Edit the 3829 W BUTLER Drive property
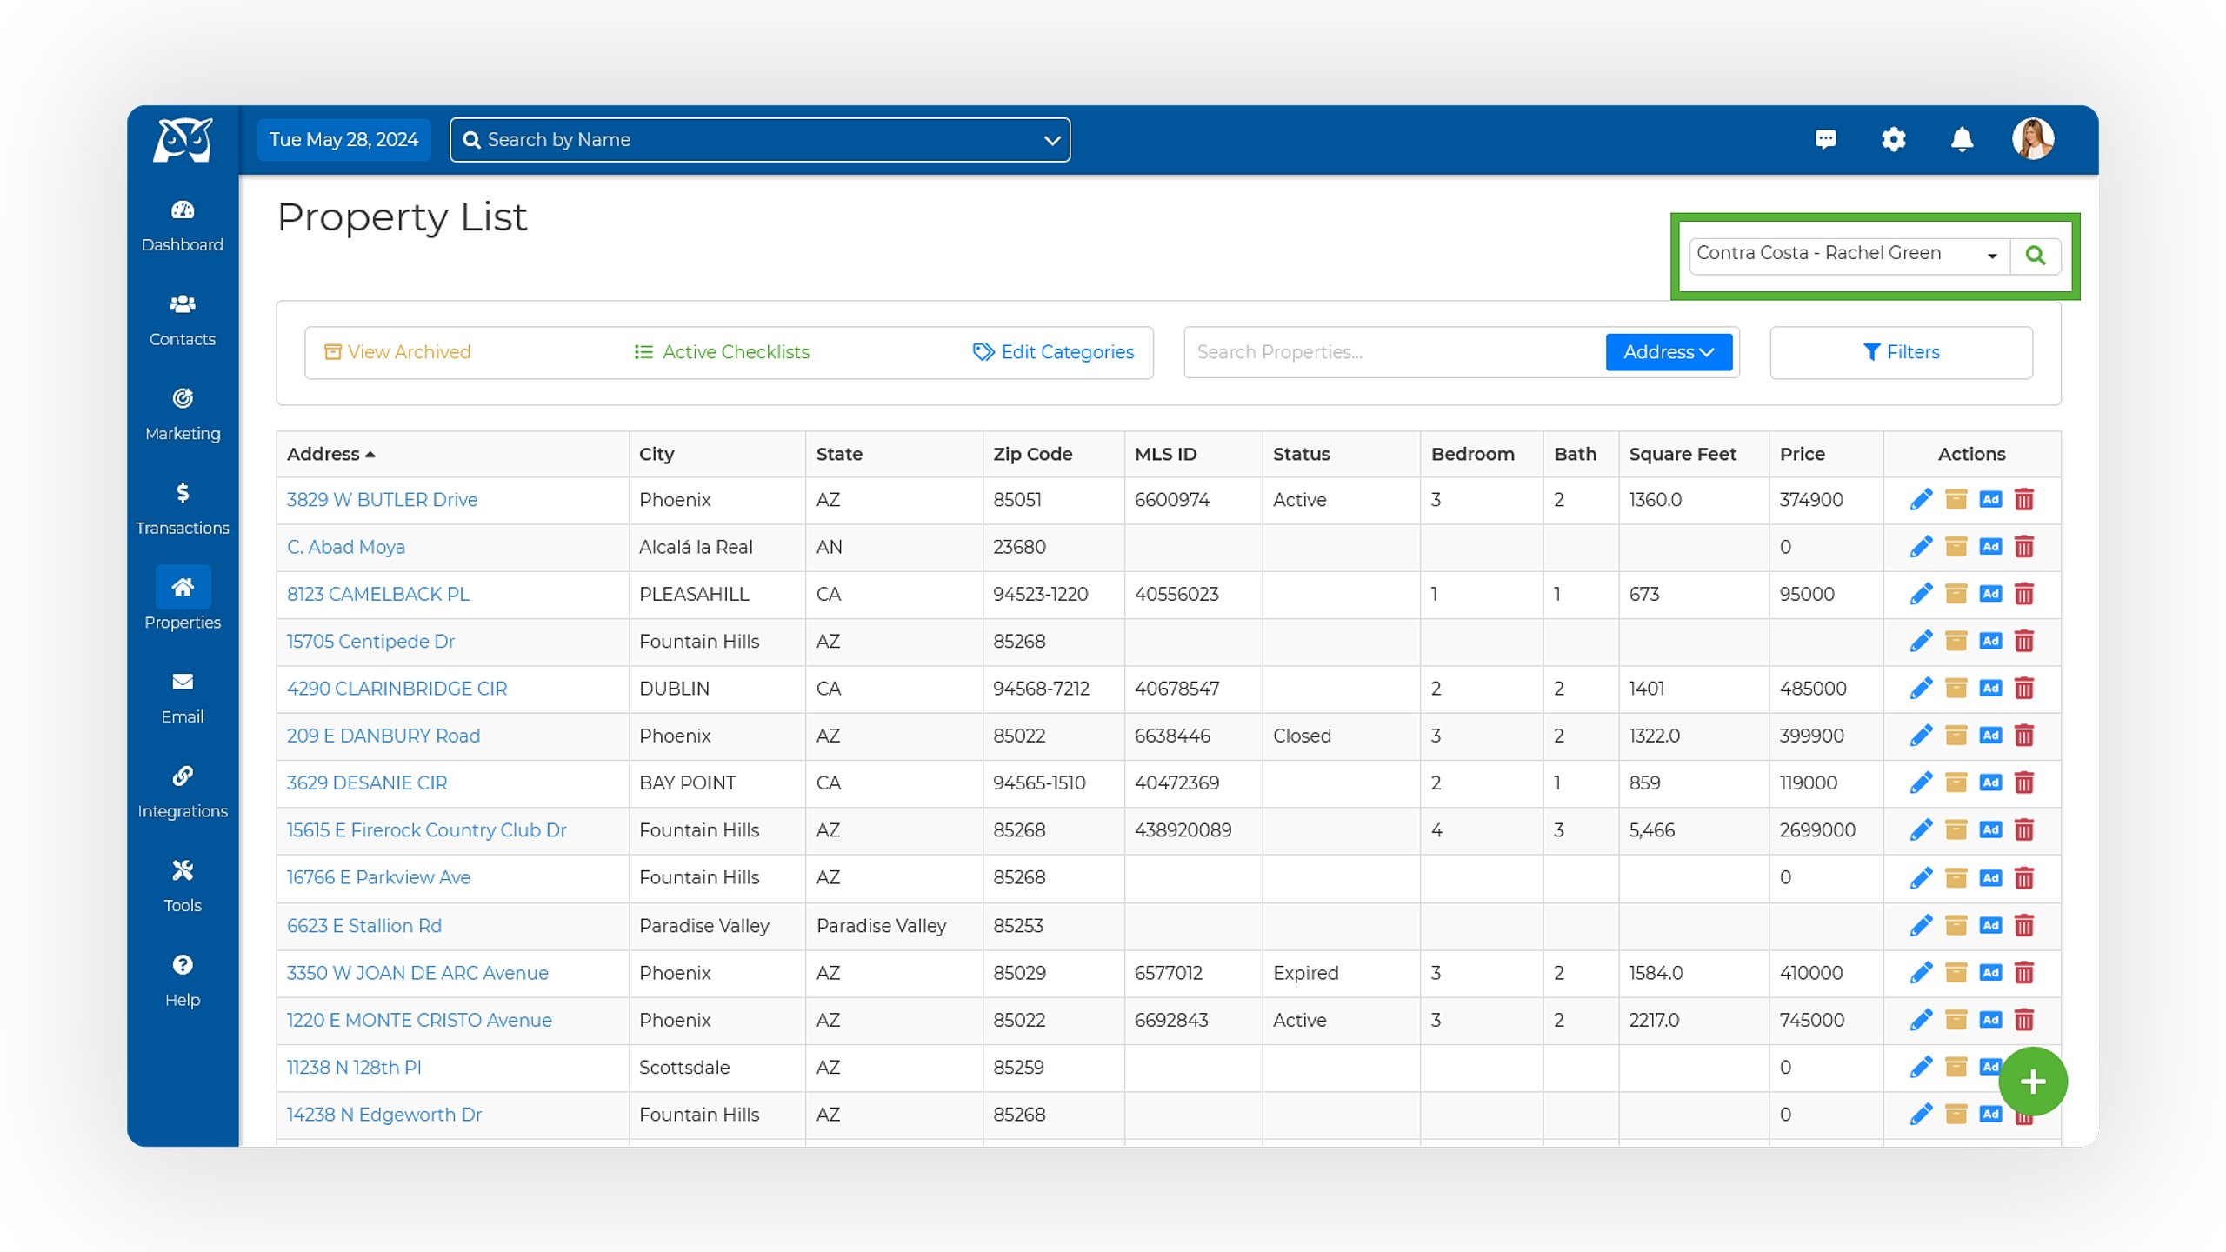2226x1252 pixels. coord(1921,500)
